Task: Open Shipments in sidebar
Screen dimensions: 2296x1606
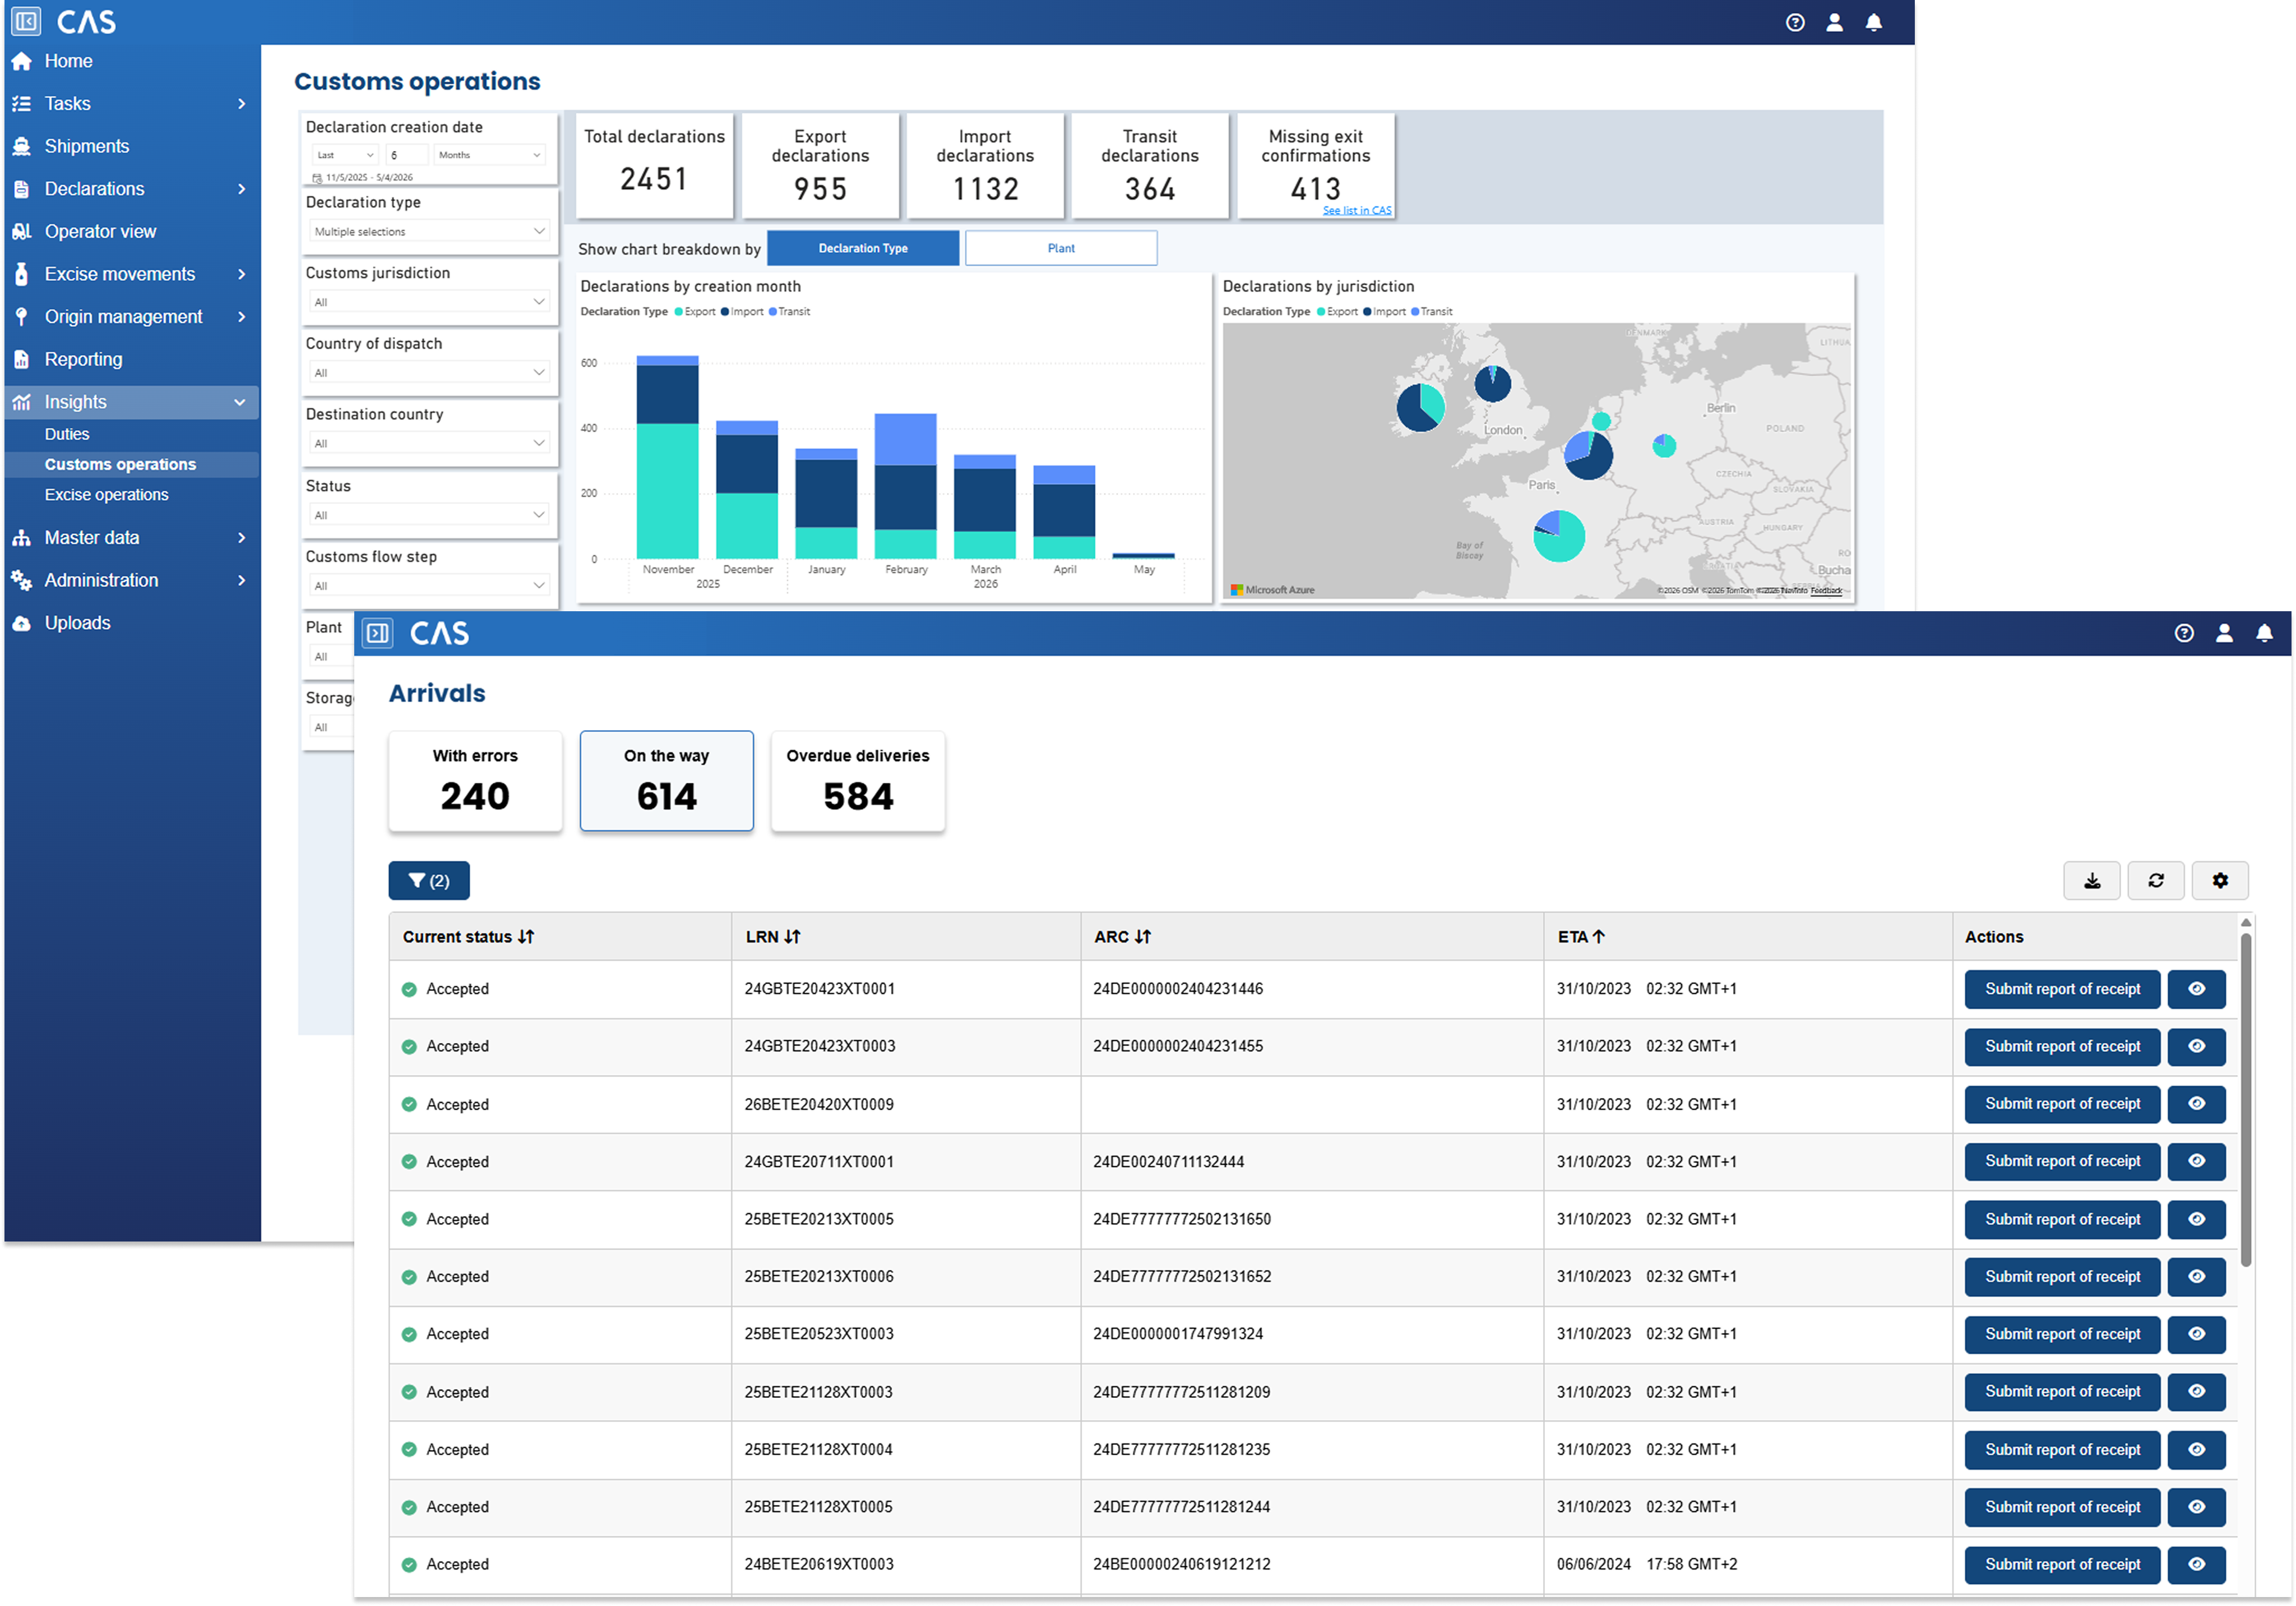Action: (87, 146)
